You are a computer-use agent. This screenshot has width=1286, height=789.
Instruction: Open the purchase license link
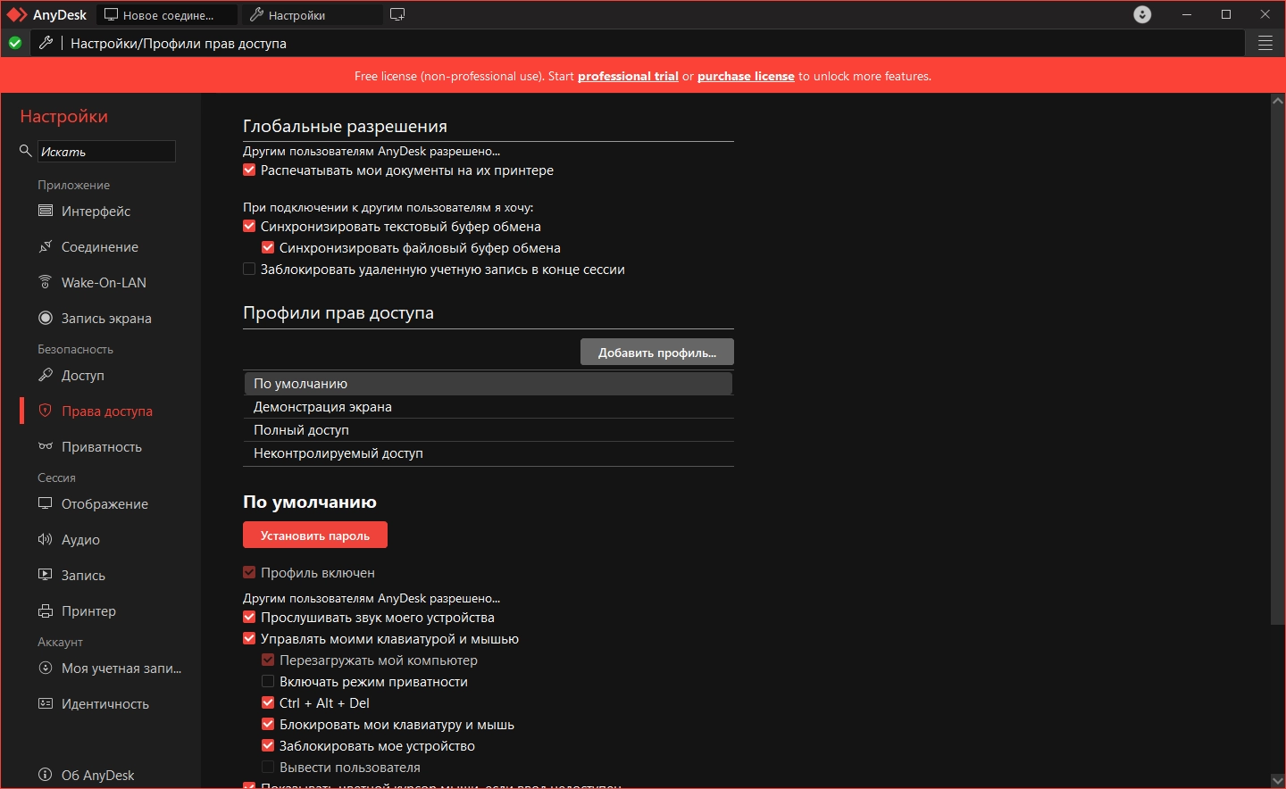pyautogui.click(x=746, y=76)
